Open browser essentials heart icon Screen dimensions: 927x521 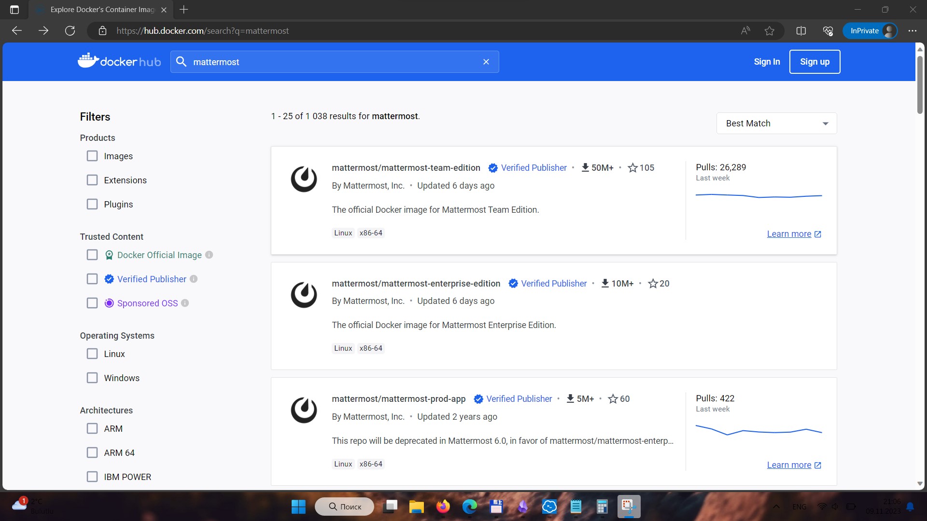pyautogui.click(x=828, y=31)
